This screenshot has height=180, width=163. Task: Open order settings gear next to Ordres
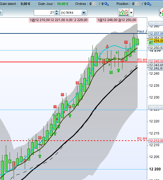click(106, 4)
